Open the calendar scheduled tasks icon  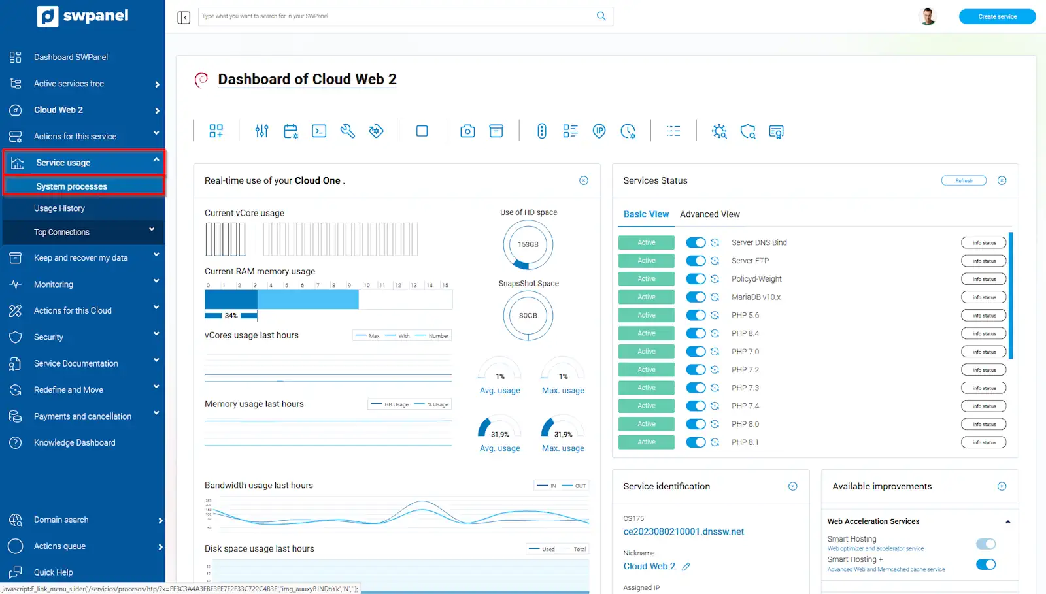(291, 131)
